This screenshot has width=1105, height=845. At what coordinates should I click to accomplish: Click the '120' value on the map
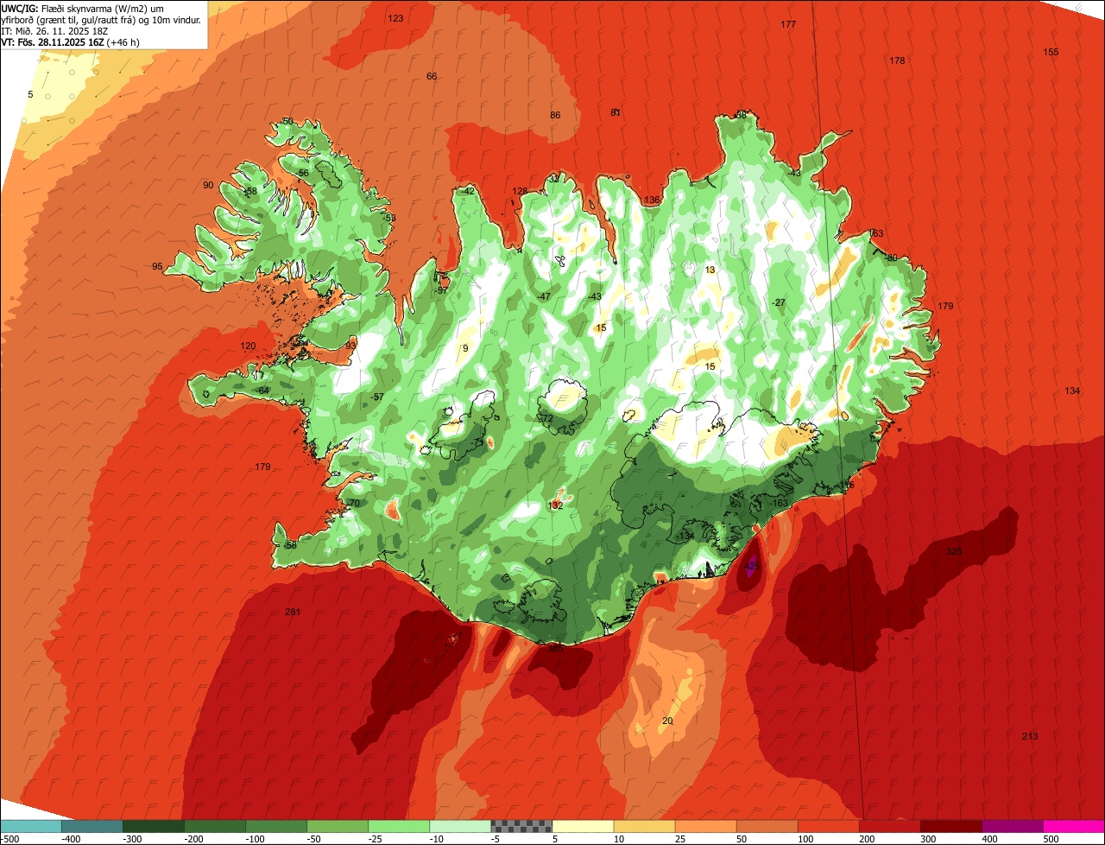coord(248,346)
